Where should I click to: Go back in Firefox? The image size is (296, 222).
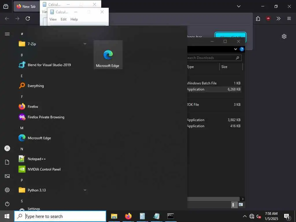tap(7, 18)
